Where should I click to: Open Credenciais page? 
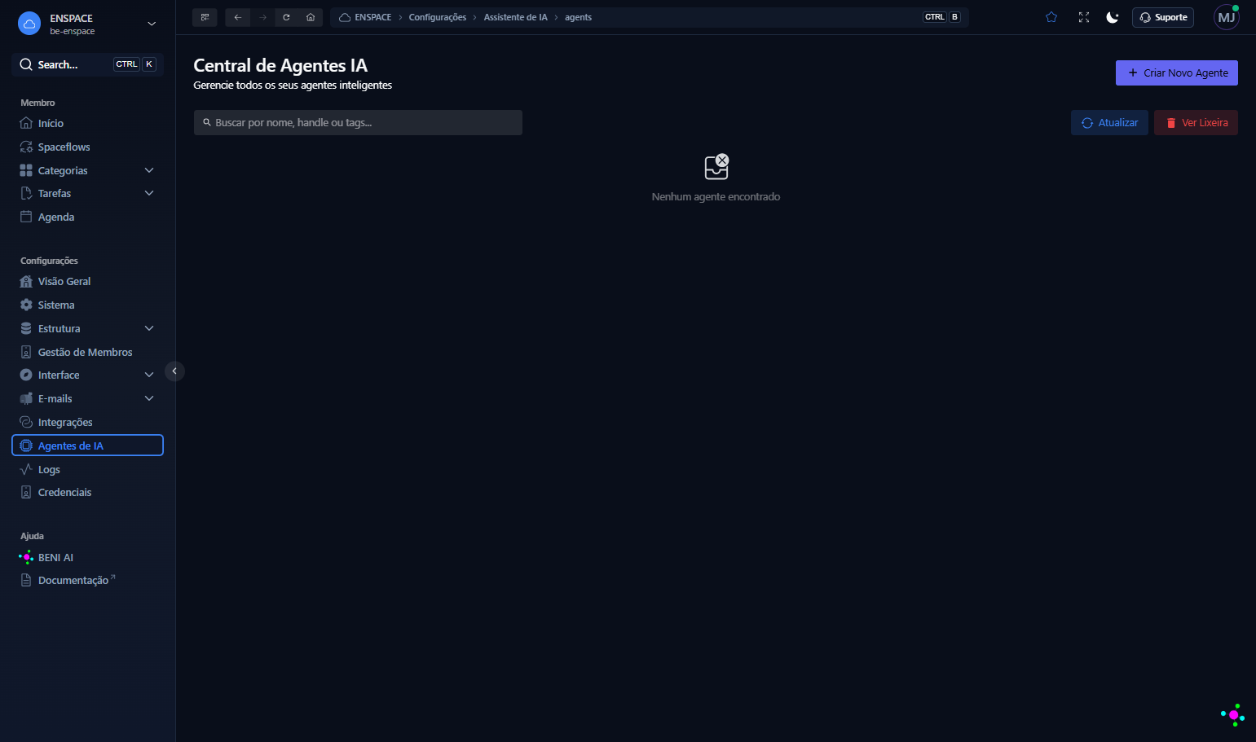(x=87, y=492)
